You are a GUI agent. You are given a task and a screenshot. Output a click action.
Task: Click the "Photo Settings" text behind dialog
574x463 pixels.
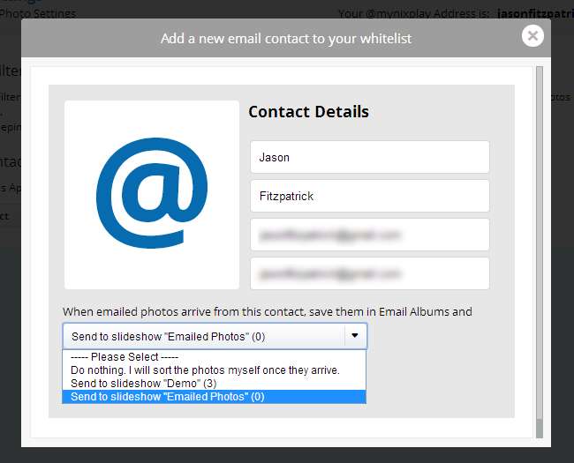pos(39,13)
